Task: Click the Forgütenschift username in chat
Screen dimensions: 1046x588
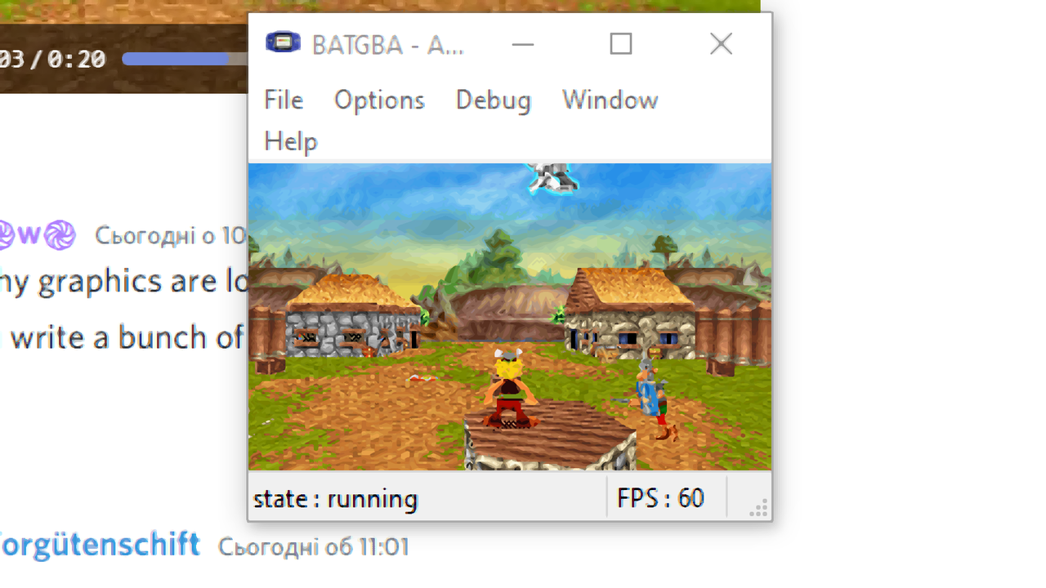Action: click(99, 544)
